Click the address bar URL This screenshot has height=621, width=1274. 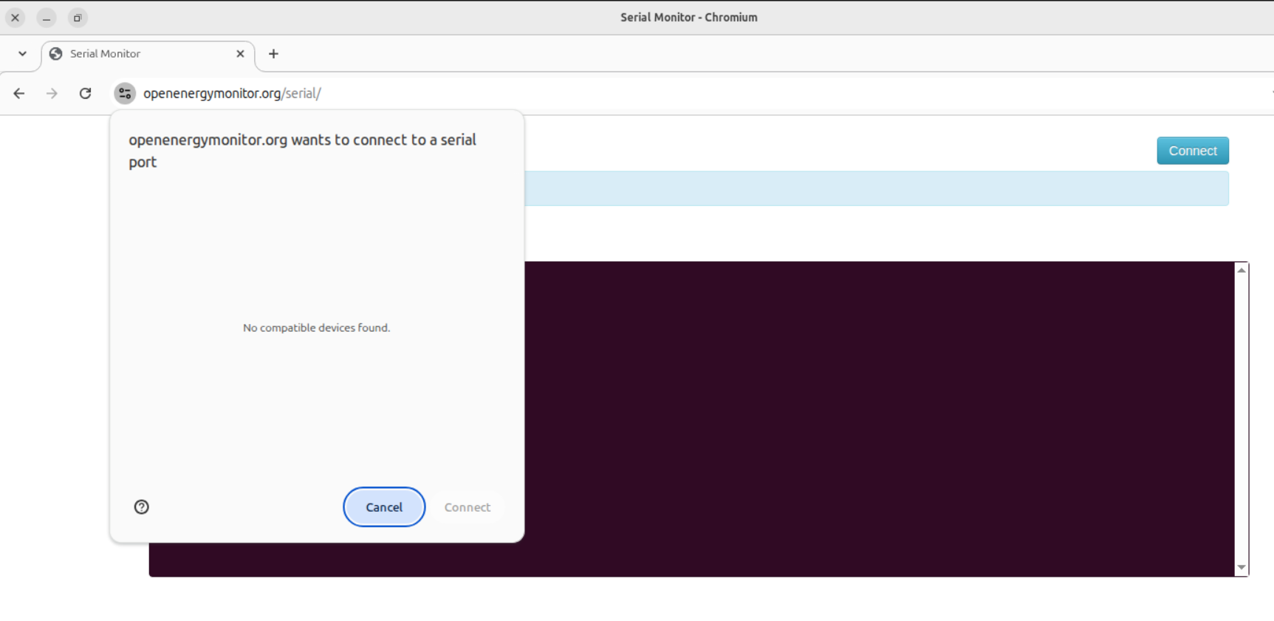coord(232,93)
